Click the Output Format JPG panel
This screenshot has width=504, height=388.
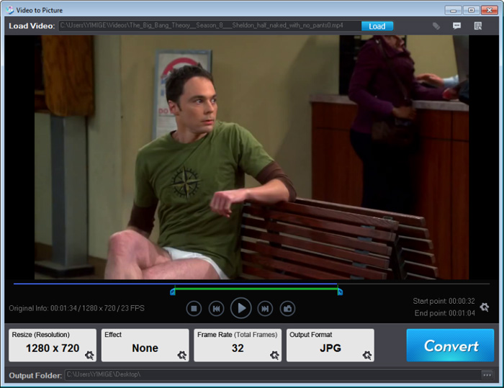click(330, 345)
